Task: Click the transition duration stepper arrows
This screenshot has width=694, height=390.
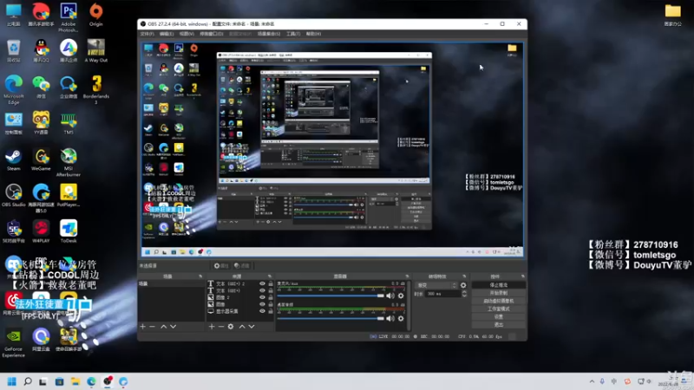Action: click(464, 294)
